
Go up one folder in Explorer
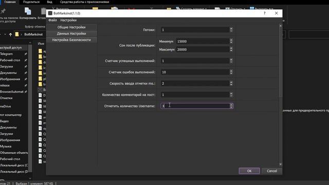[10, 34]
